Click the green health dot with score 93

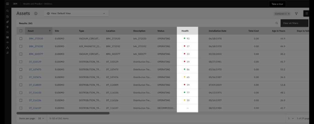(184, 38)
